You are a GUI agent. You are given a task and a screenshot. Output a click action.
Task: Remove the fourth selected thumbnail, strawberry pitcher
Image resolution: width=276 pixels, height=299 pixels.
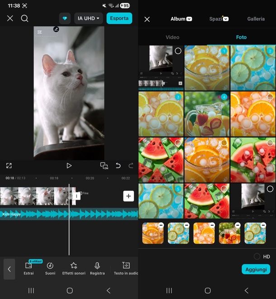(238, 225)
